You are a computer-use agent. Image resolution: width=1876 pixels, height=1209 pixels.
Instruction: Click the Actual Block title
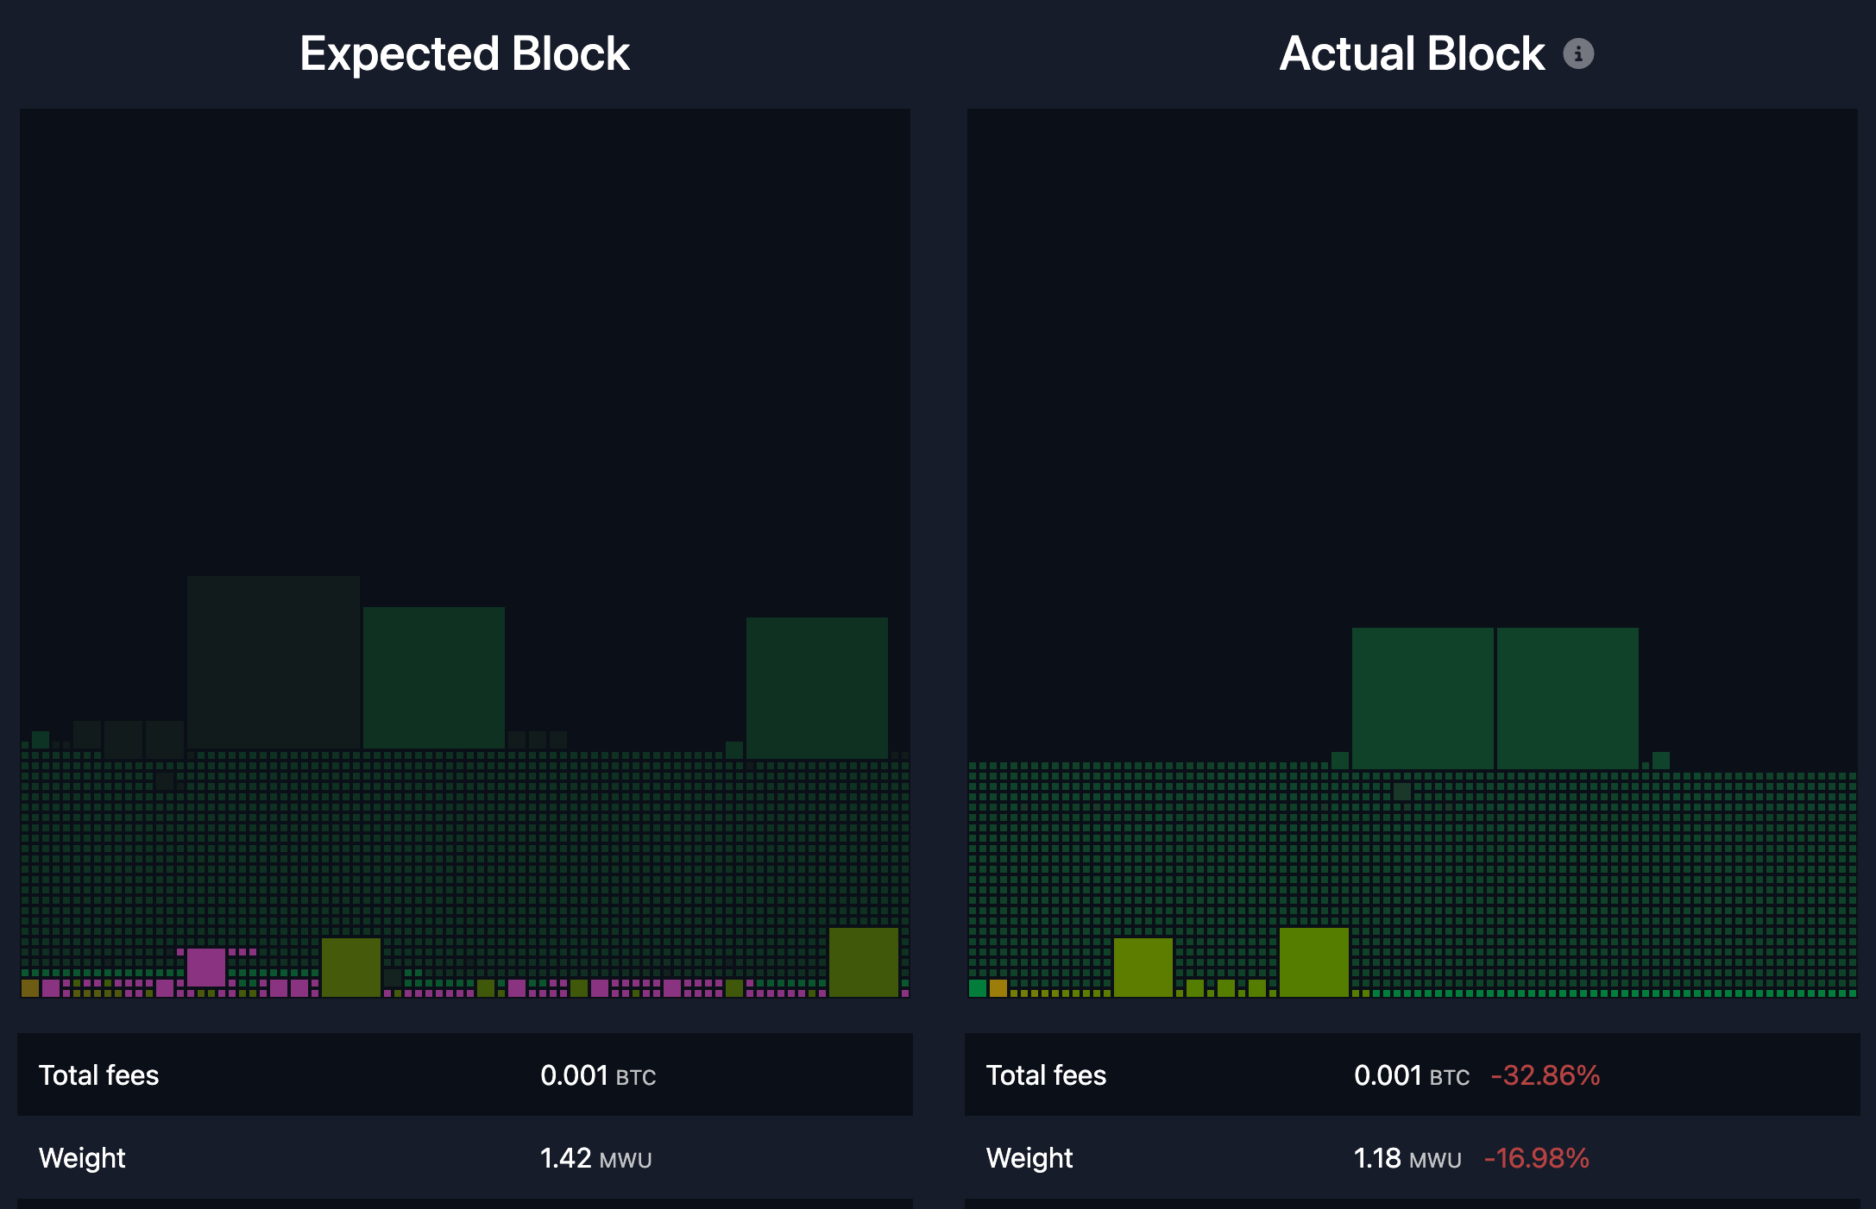pos(1412,53)
